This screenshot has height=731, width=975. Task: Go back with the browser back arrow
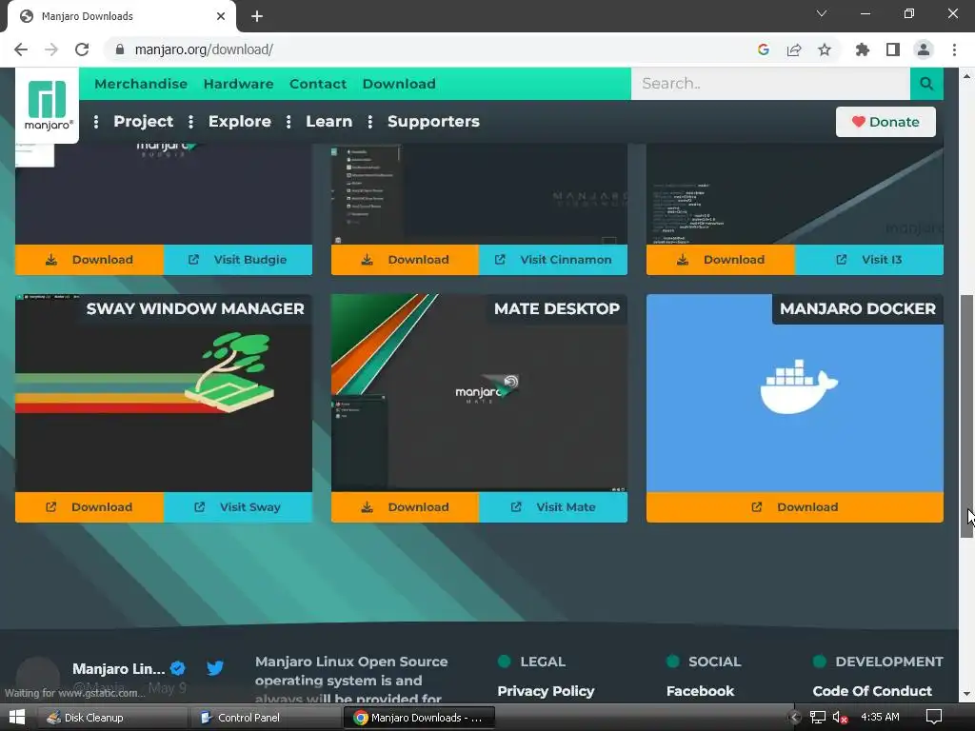pyautogui.click(x=21, y=49)
